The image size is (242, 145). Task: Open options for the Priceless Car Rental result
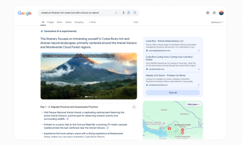pos(199,85)
